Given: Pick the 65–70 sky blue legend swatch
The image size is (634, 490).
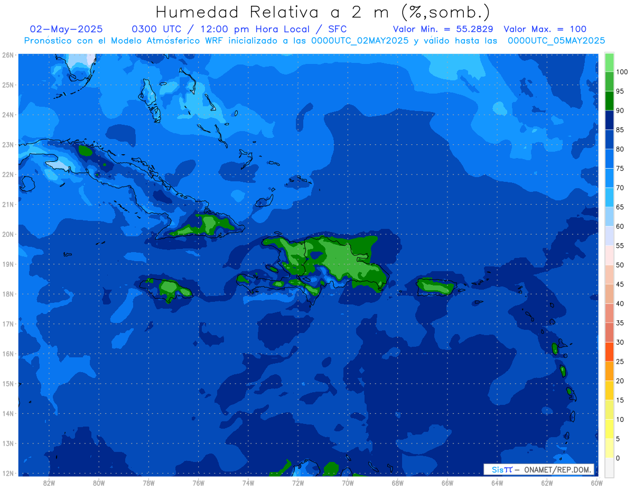Looking at the screenshot, I should 609,198.
